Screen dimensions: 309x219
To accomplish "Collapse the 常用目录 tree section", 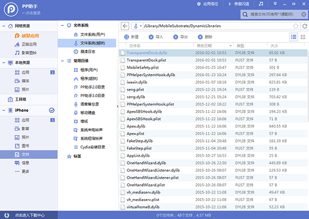I will (x=63, y=61).
